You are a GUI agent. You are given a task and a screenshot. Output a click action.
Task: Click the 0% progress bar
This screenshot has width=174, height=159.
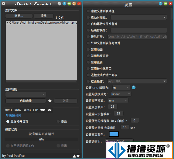pos(41,139)
